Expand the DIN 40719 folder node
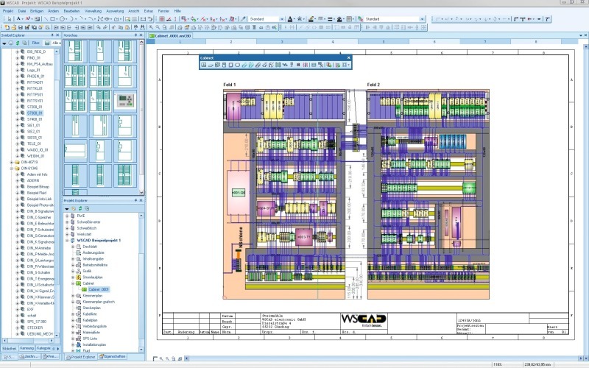This screenshot has height=368, width=589. 11,162
